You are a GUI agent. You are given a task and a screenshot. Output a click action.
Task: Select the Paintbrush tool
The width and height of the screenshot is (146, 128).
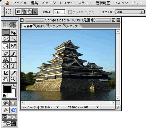(x=13, y=53)
